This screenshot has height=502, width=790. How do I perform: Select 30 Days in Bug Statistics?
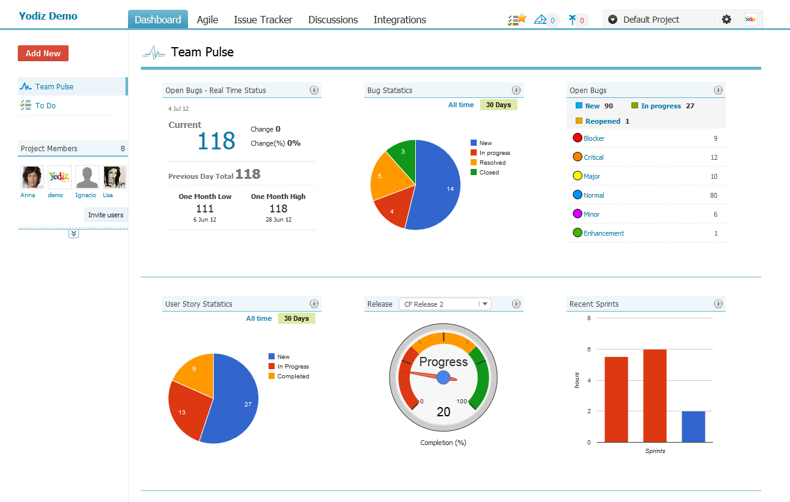coord(498,105)
